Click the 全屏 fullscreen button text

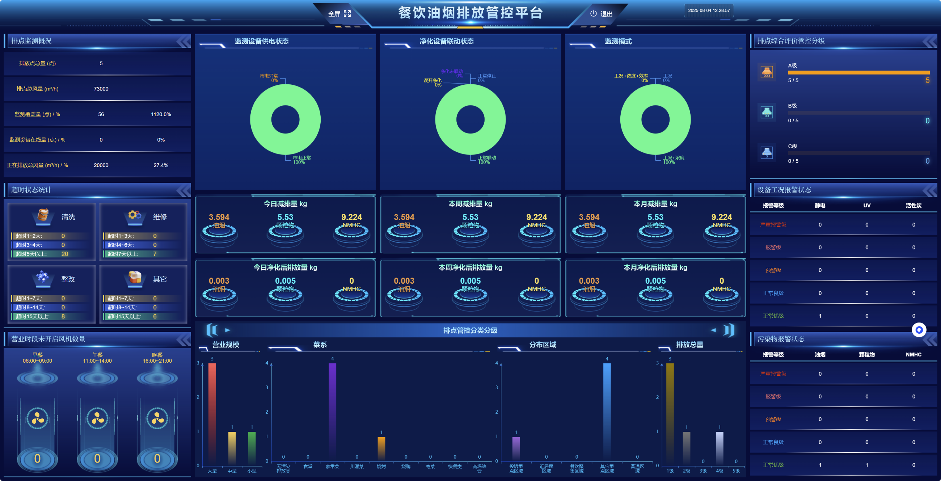(334, 14)
